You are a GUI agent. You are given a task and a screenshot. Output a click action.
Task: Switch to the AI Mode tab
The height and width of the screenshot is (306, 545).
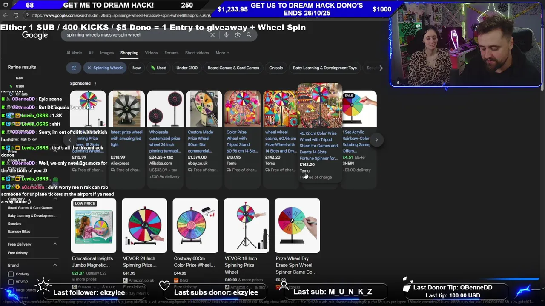coord(74,53)
